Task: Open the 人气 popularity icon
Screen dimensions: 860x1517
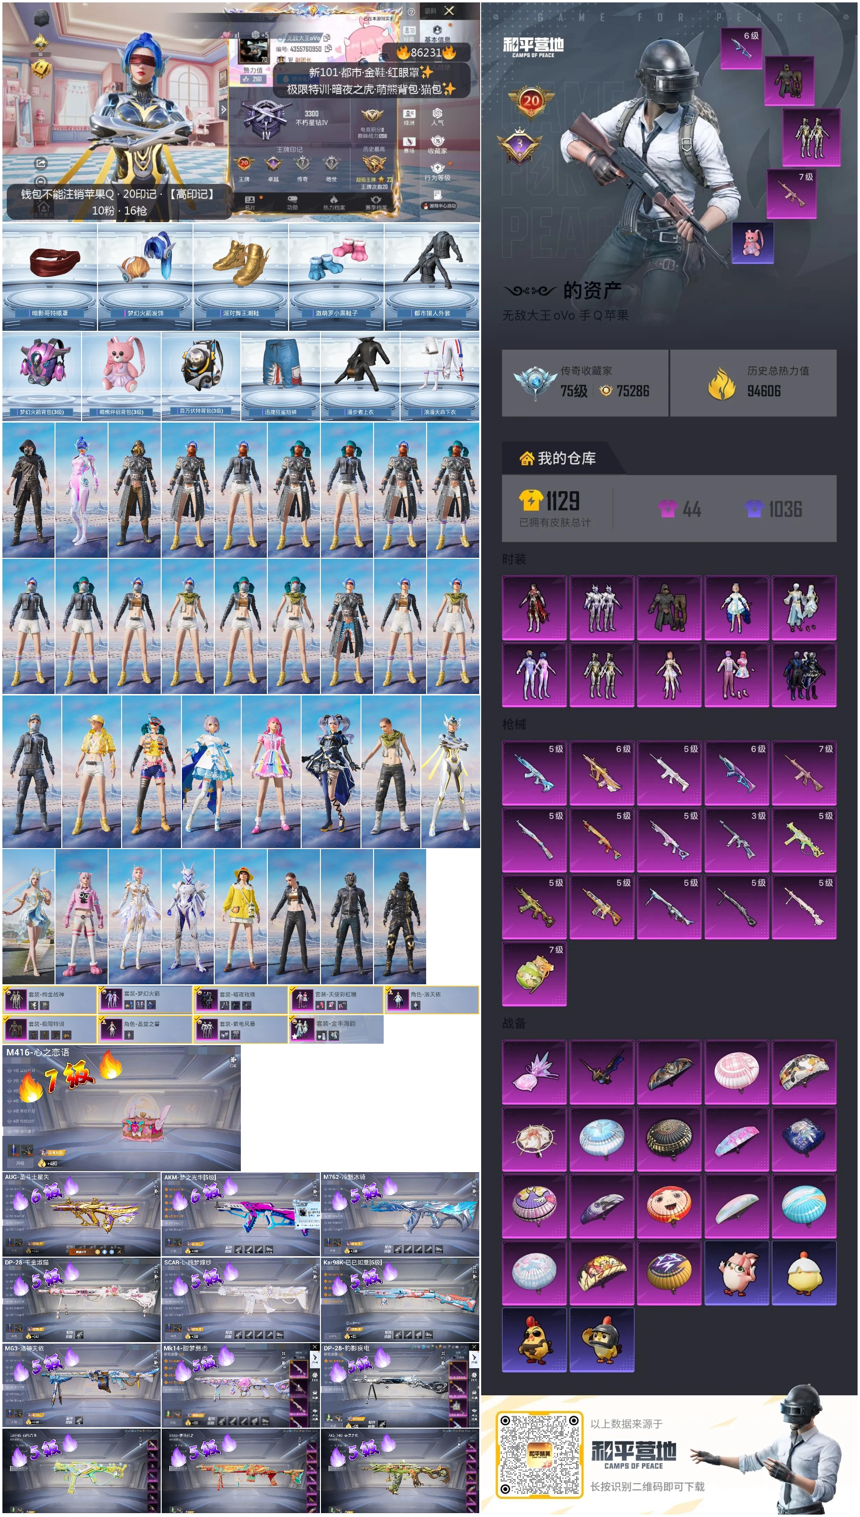Action: pos(437,116)
